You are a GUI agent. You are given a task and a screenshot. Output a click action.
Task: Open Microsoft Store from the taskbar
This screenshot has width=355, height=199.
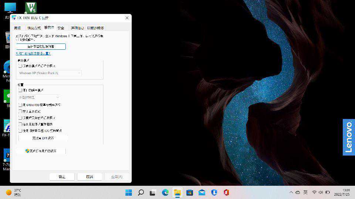pos(190,192)
